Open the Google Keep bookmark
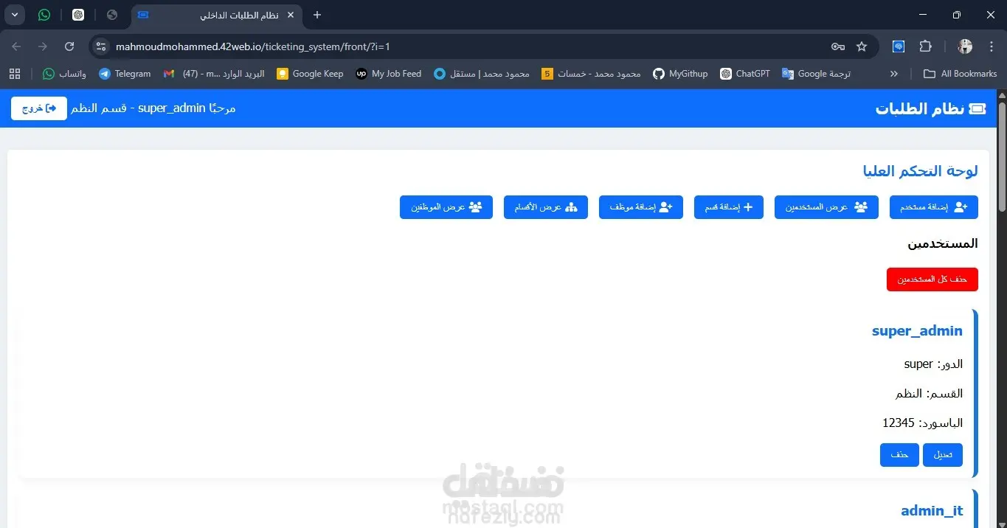This screenshot has width=1007, height=528. [310, 74]
